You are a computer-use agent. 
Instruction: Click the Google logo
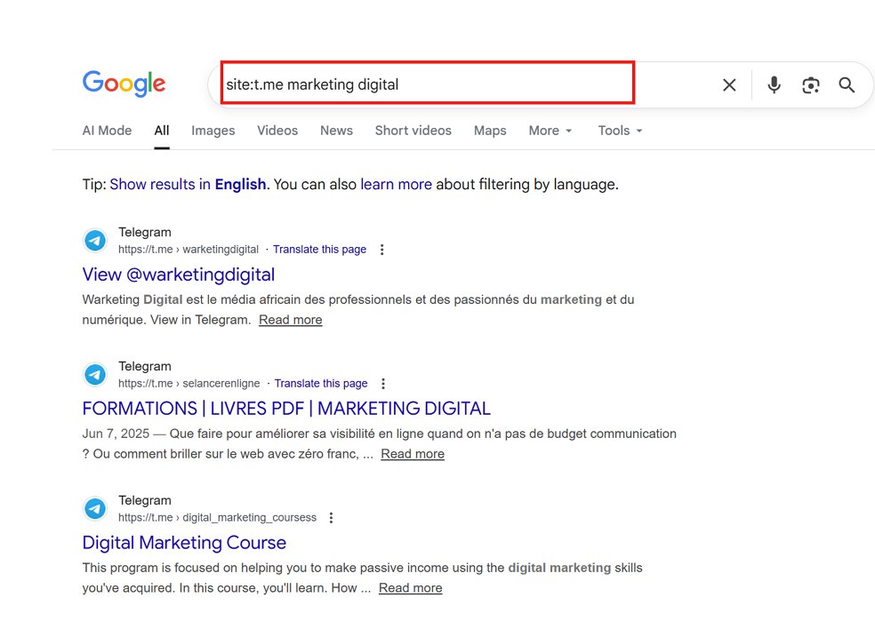tap(124, 83)
